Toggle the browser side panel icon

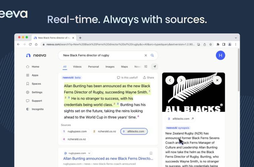(x=224, y=44)
